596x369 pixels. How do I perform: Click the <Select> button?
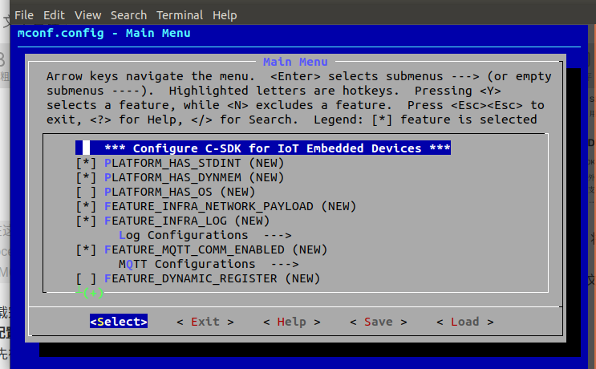pos(119,322)
